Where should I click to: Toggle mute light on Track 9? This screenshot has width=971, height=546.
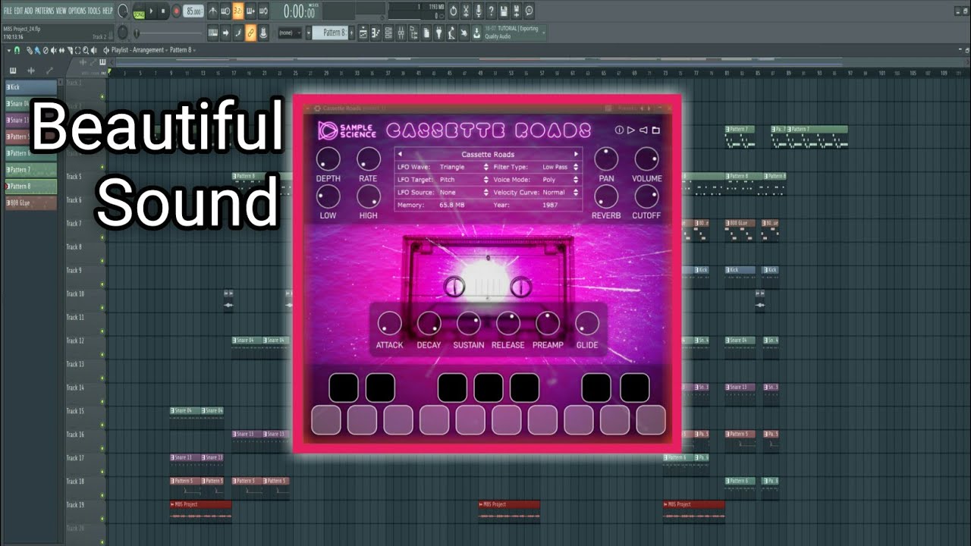click(x=102, y=285)
